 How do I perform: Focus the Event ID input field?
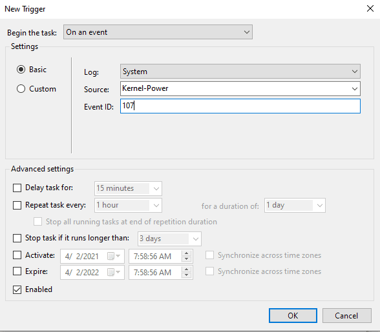(240, 106)
